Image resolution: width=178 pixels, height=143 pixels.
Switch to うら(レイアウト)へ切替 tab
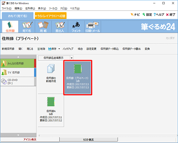51,16
